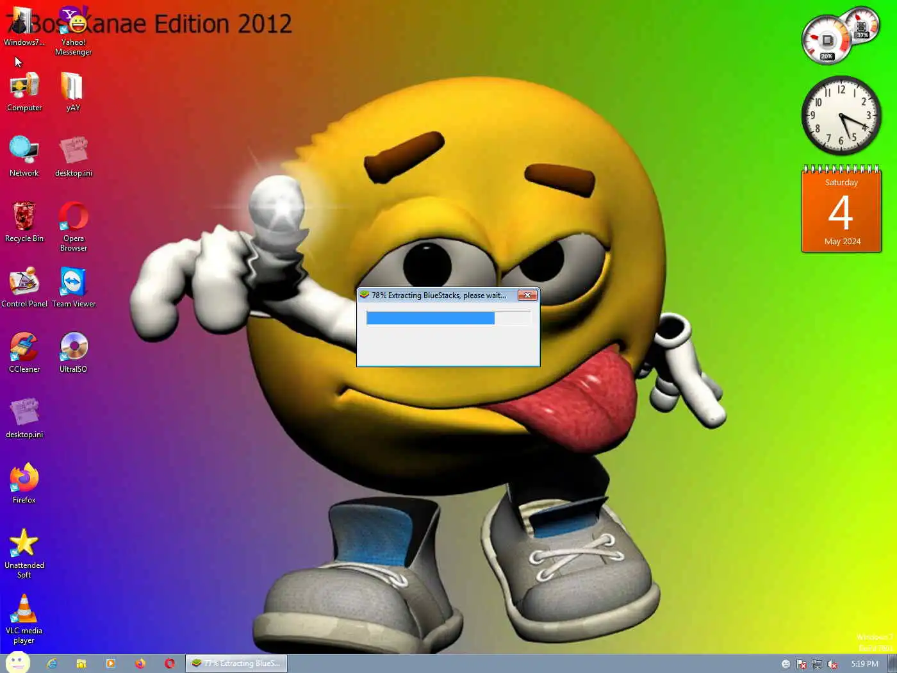Click the analog clock gadget
The width and height of the screenshot is (897, 673).
[x=841, y=115]
